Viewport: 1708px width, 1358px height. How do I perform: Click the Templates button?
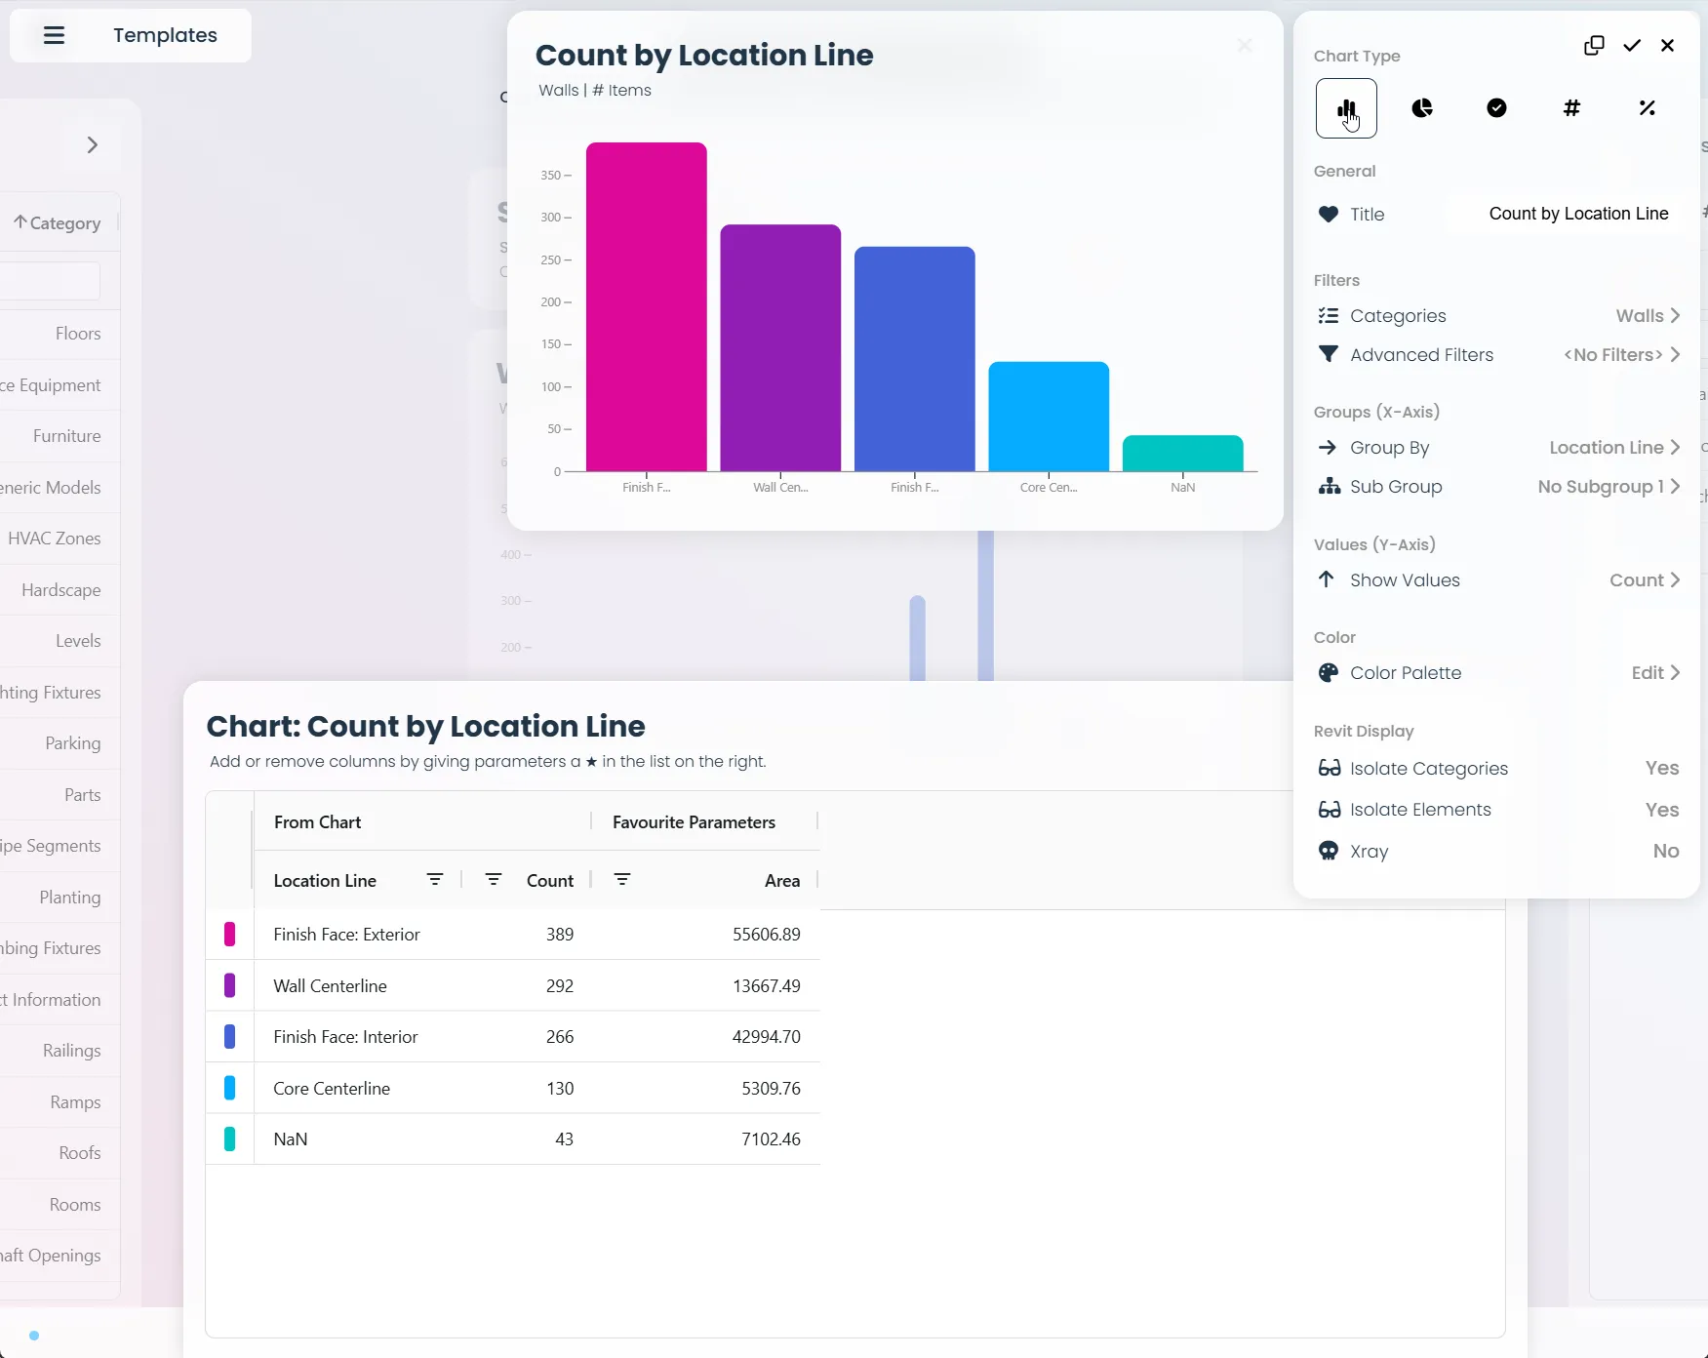click(x=165, y=36)
